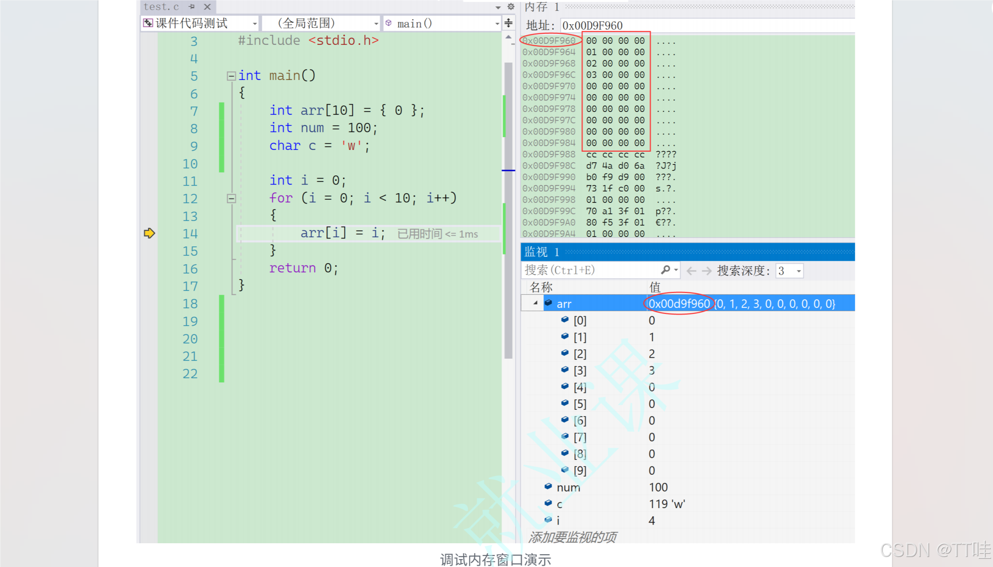Viewport: 993px width, 567px height.
Task: Open the editor window settings gear
Action: coord(511,7)
